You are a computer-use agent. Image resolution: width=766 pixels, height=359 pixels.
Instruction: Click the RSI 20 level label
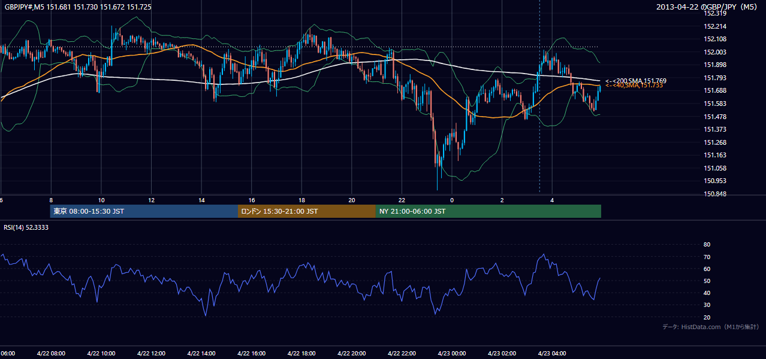(x=707, y=317)
